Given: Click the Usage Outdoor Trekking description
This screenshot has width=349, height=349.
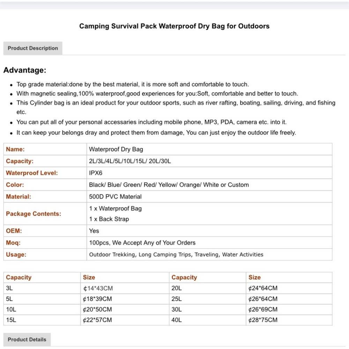Looking at the screenshot, I should (x=176, y=254).
